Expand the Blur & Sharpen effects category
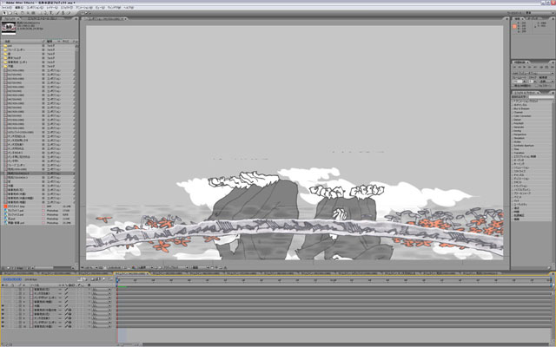556x347 pixels. click(513, 108)
